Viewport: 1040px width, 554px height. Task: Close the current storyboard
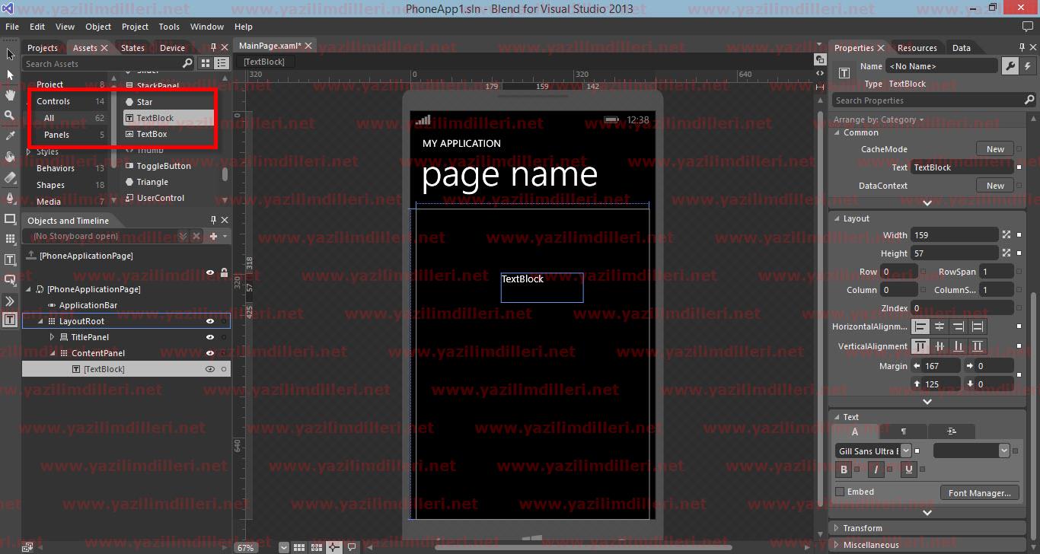click(196, 237)
